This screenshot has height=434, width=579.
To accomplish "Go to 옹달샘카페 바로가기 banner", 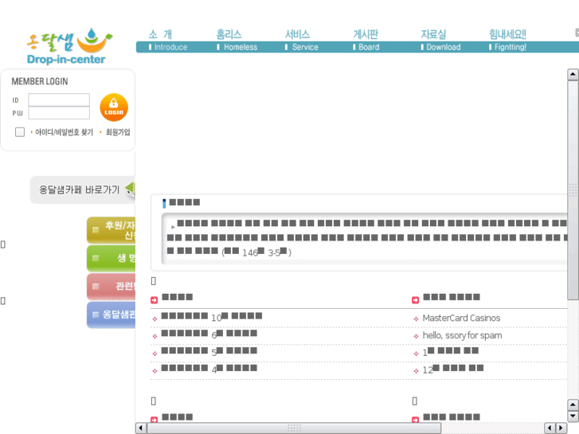I will point(82,190).
